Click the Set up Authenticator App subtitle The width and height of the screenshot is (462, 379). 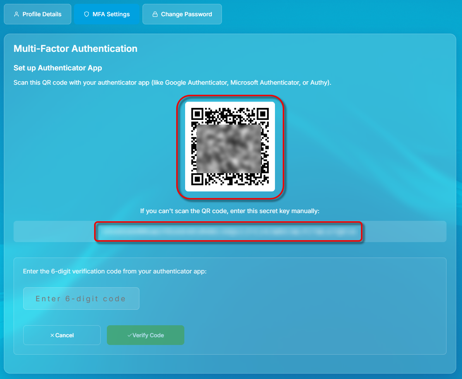57,68
